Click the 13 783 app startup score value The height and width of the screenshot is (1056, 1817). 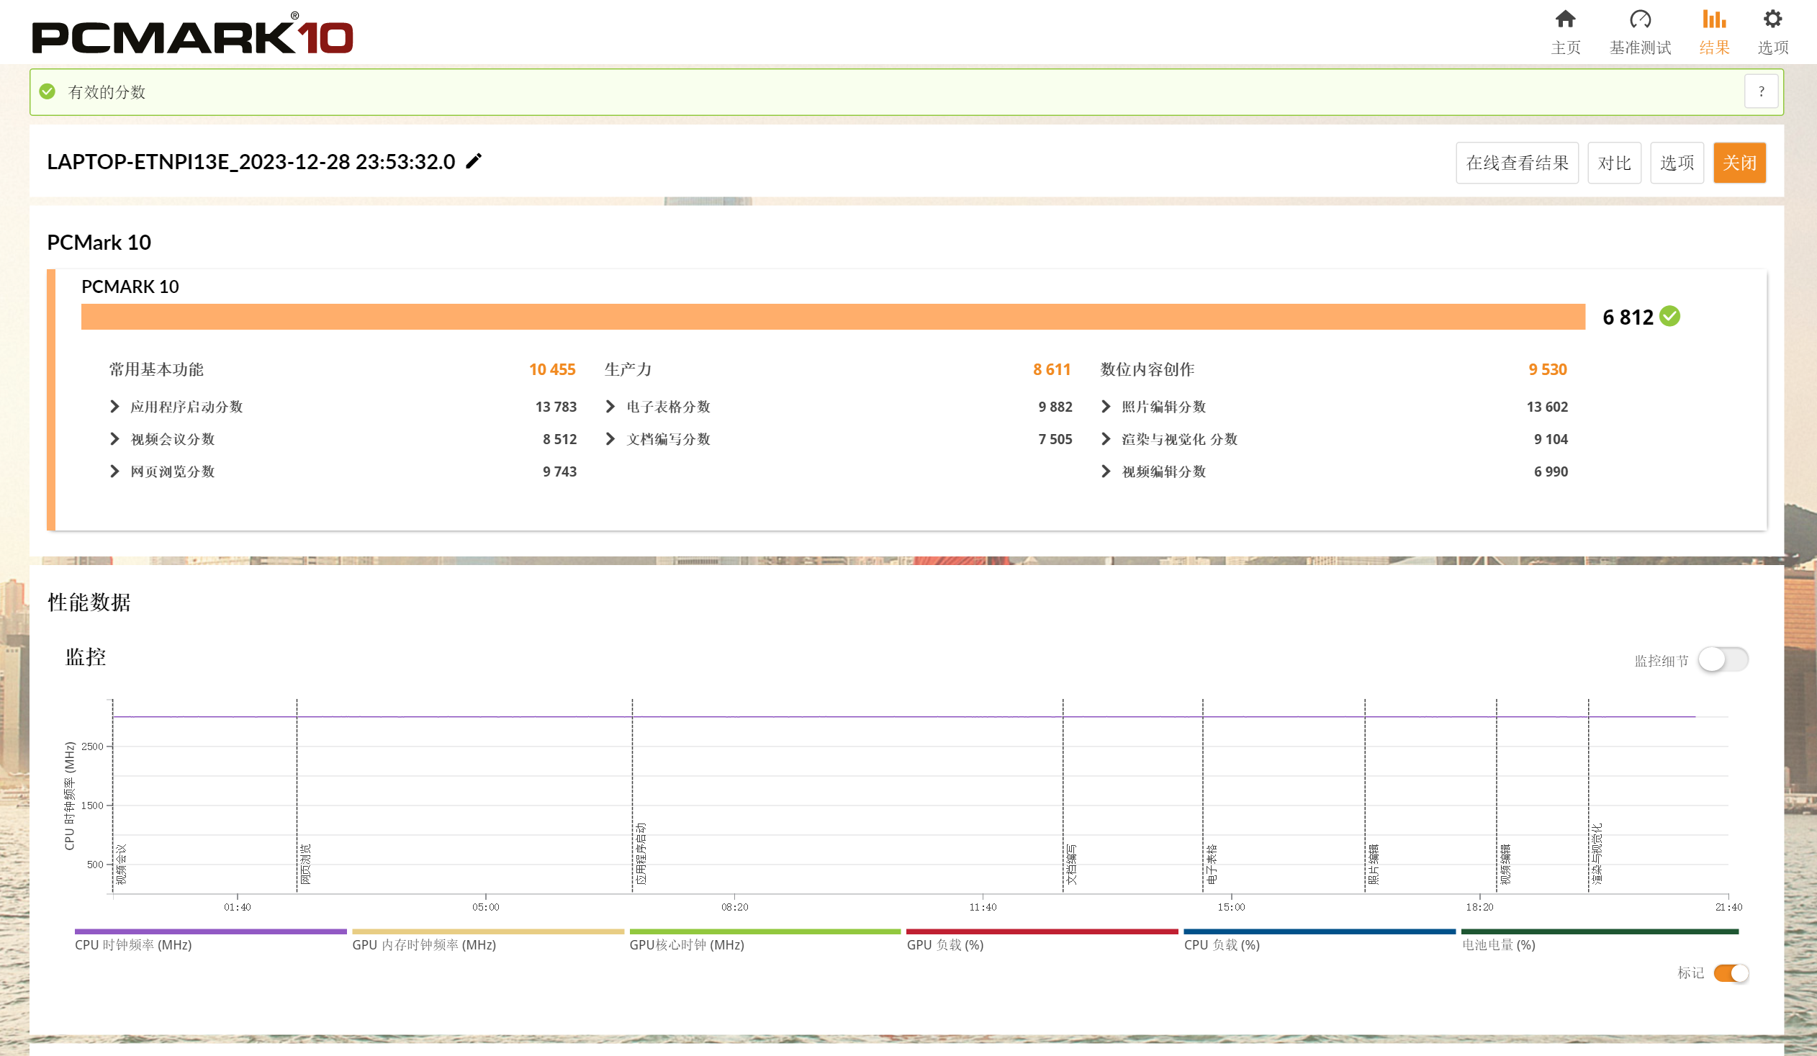556,407
